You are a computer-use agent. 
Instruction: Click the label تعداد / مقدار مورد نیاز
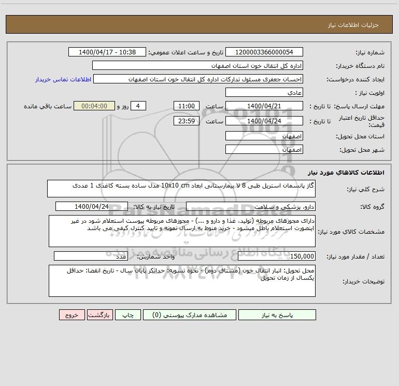click(x=355, y=257)
